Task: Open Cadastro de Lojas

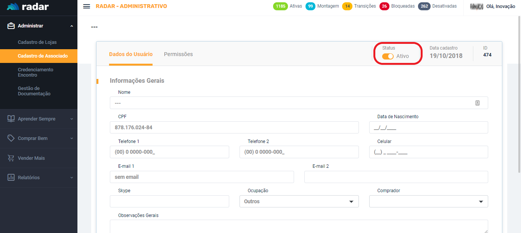Action: (x=37, y=42)
